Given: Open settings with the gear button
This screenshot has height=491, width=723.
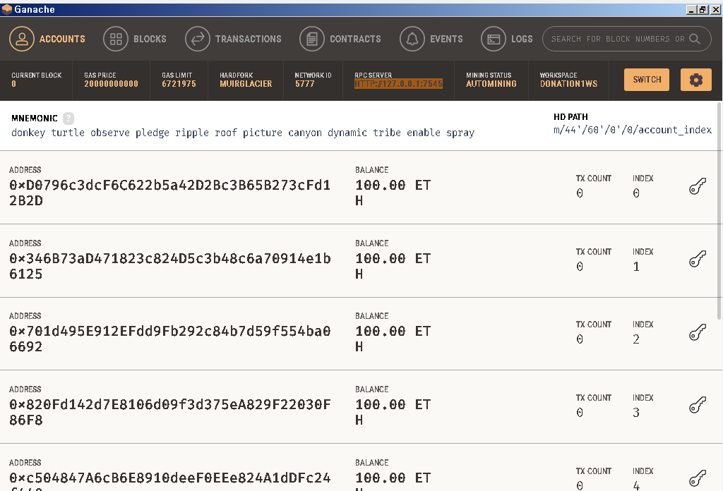Looking at the screenshot, I should [695, 80].
